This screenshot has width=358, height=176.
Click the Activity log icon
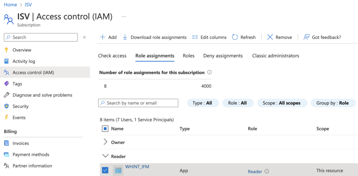(x=7, y=61)
